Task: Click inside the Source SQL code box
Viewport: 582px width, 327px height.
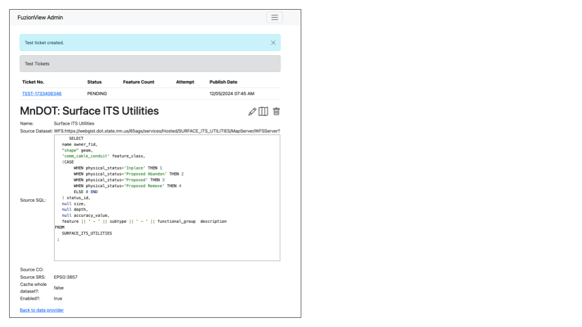Action: point(167,197)
